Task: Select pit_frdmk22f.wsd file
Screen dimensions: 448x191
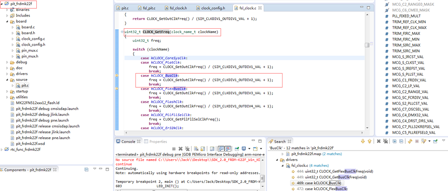Action: tap(30, 143)
